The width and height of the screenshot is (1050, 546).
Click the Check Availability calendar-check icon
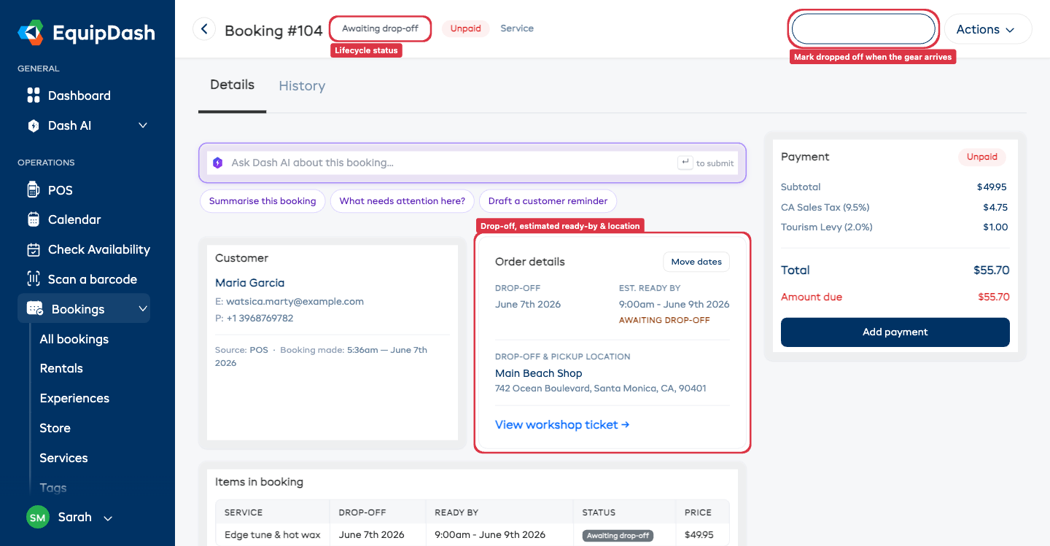coord(33,249)
